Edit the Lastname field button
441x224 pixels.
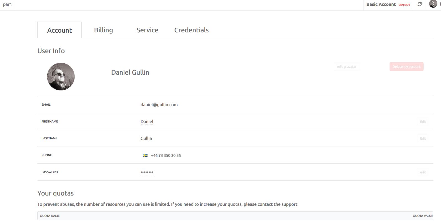(x=423, y=139)
